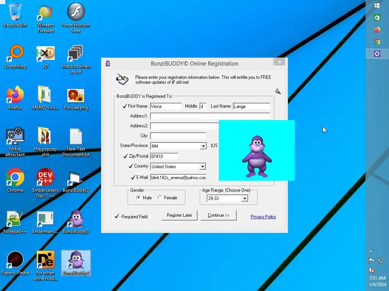Click the Bonzi icon in dialog title bar
Image resolution: width=389 pixels, height=291 pixels.
[108, 64]
